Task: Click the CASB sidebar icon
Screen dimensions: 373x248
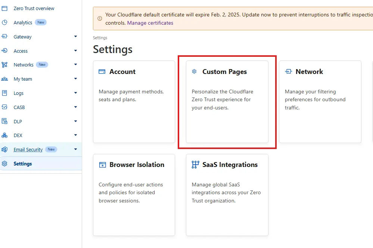Action: 4,107
